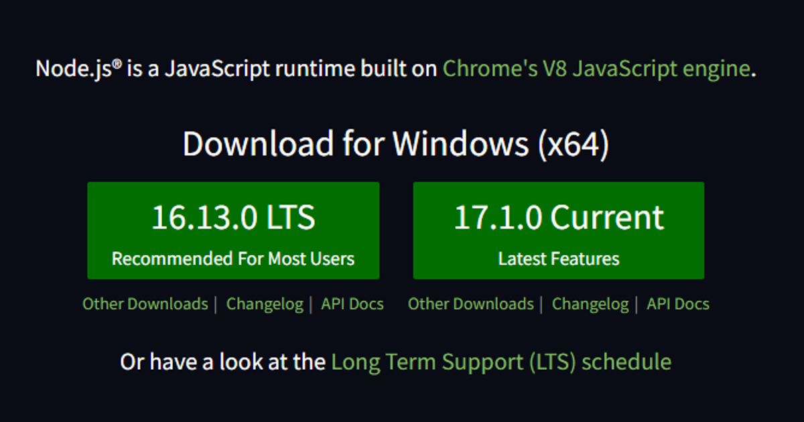This screenshot has width=804, height=422.
Task: Click the 'Or have a look at the' text
Action: click(223, 362)
